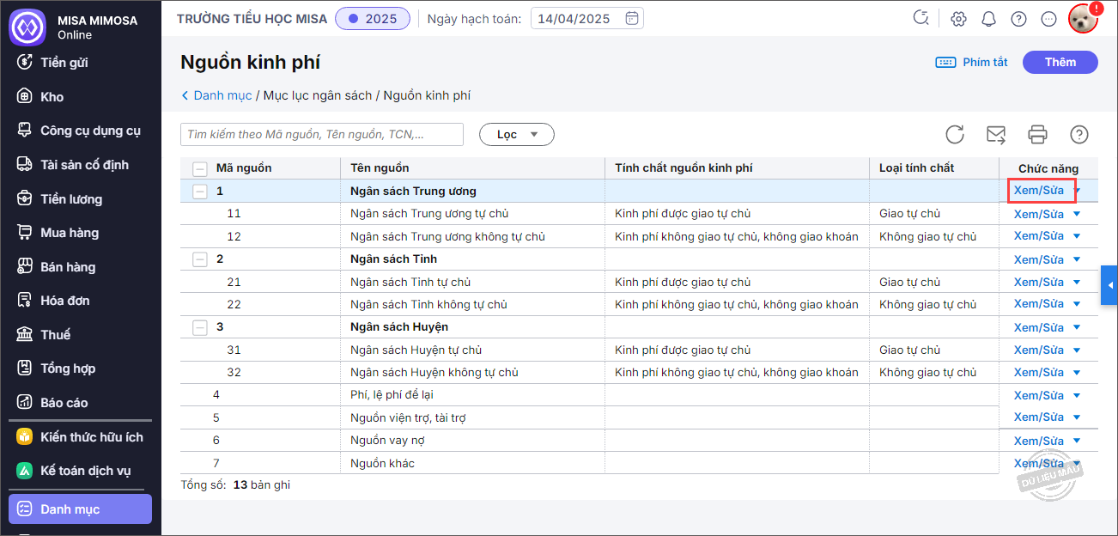Click the printer icon in table toolbar
Image resolution: width=1118 pixels, height=536 pixels.
click(x=1037, y=134)
